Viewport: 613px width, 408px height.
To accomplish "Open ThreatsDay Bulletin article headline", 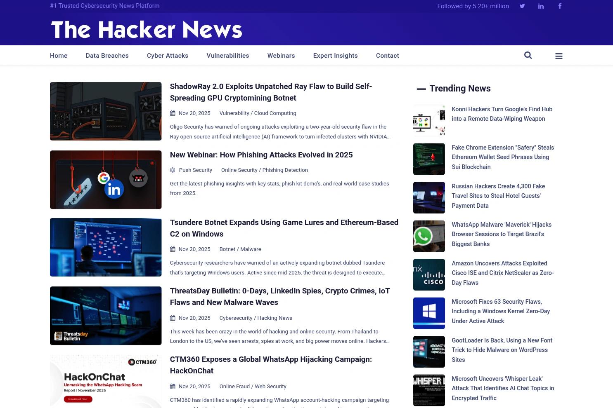I will (280, 297).
